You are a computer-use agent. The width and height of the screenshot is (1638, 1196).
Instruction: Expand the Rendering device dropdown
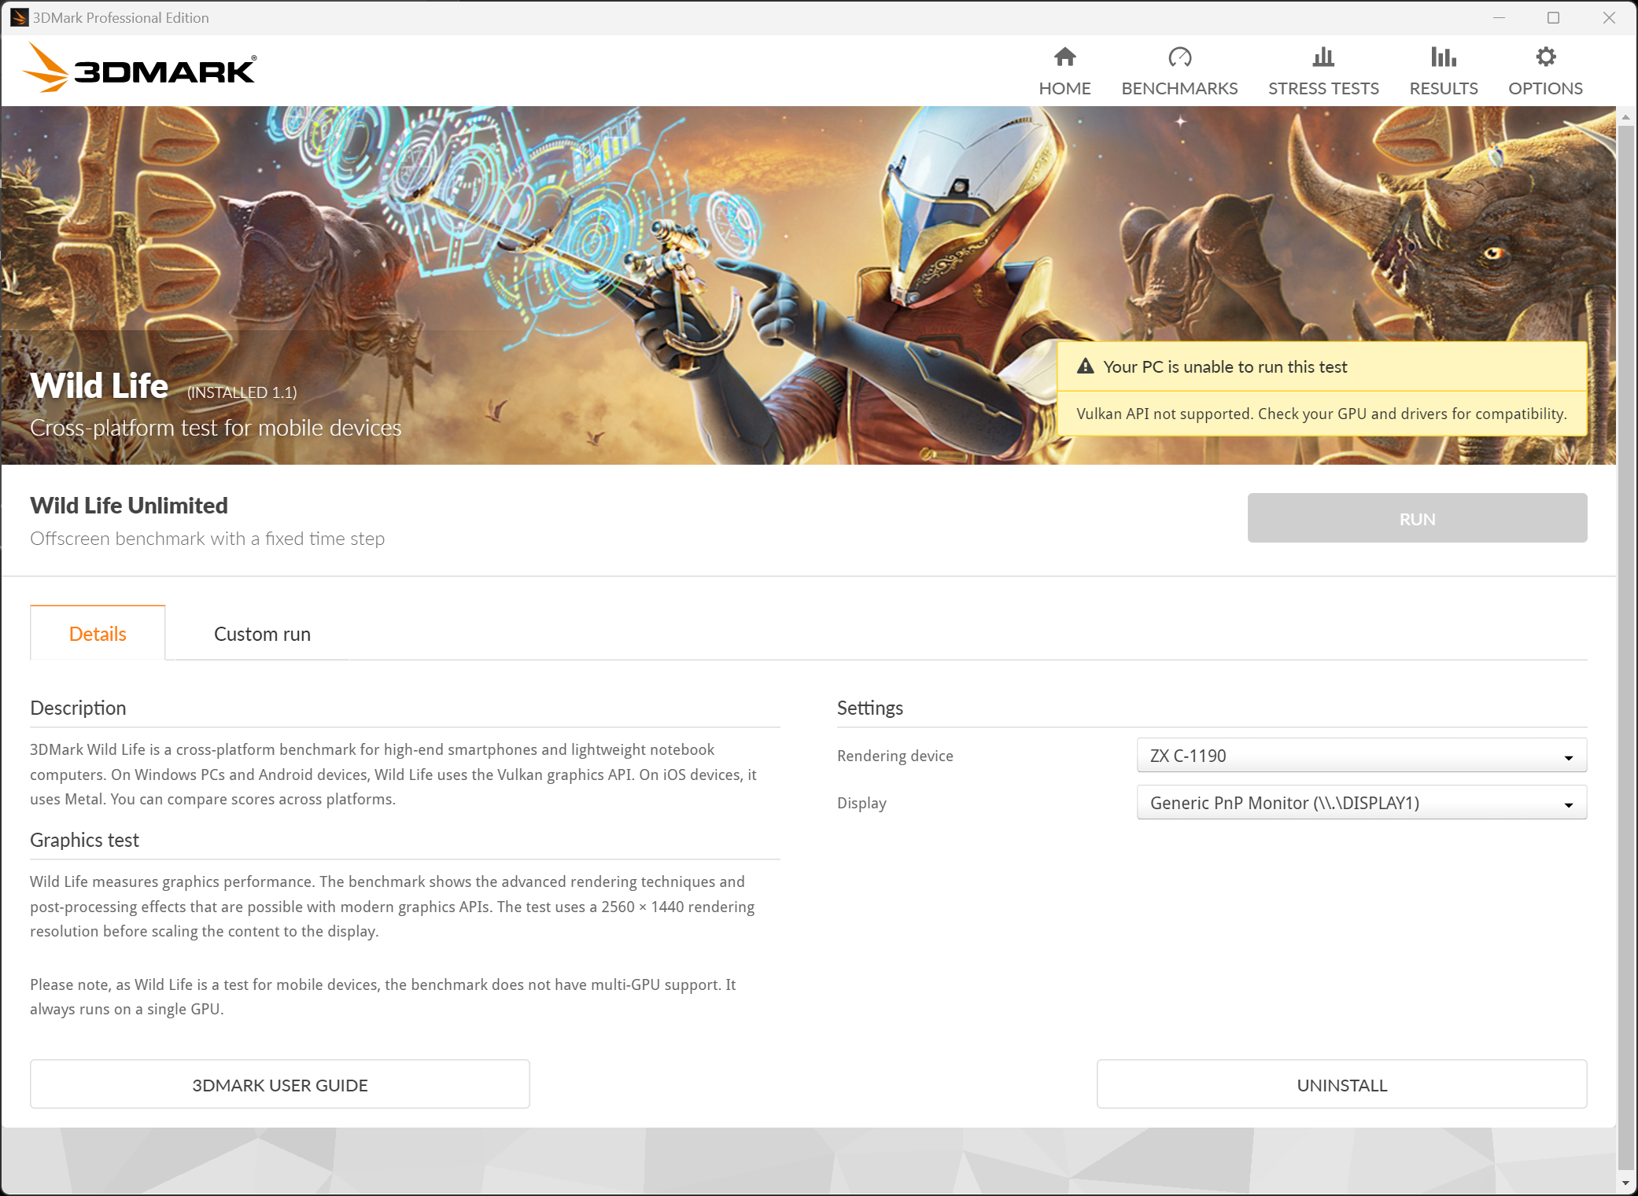[1361, 756]
